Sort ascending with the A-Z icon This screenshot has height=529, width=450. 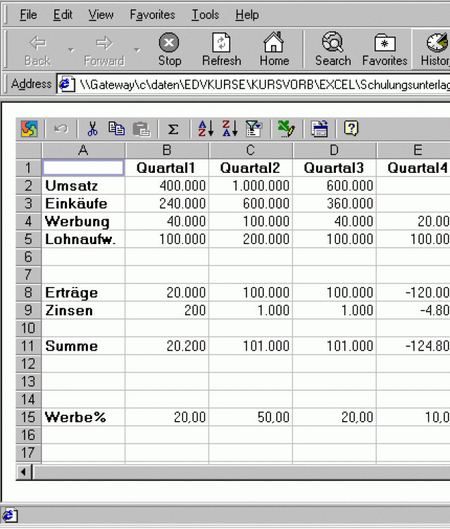point(205,128)
